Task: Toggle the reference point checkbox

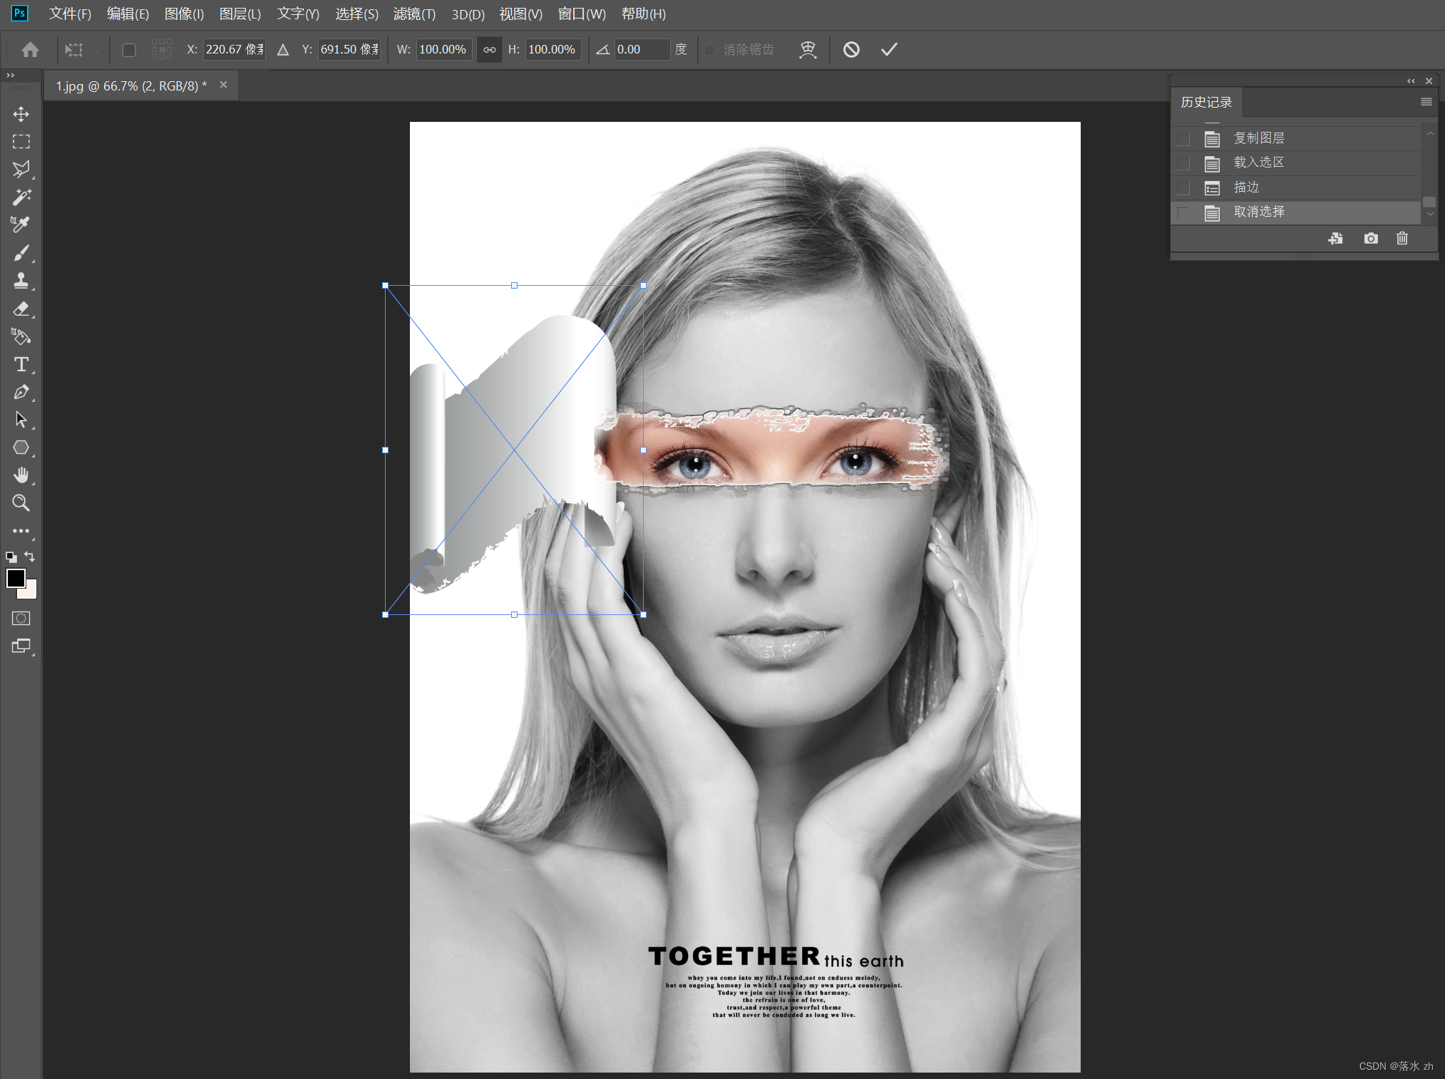Action: point(129,50)
